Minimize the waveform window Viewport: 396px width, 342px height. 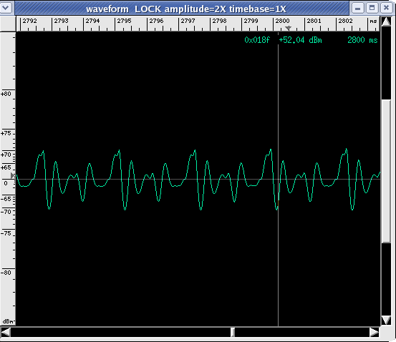[x=357, y=8]
